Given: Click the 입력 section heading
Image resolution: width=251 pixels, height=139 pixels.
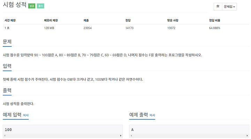Looking at the screenshot, I should coord(7,66).
